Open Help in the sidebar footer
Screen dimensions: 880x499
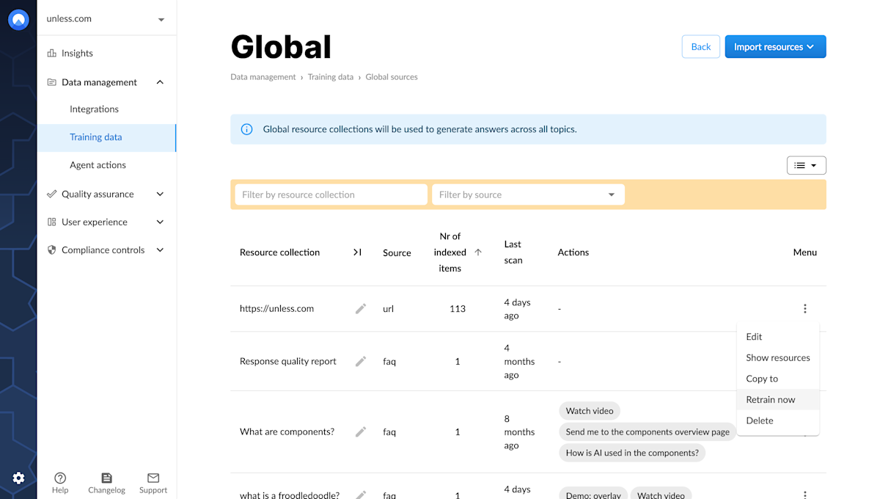60,483
